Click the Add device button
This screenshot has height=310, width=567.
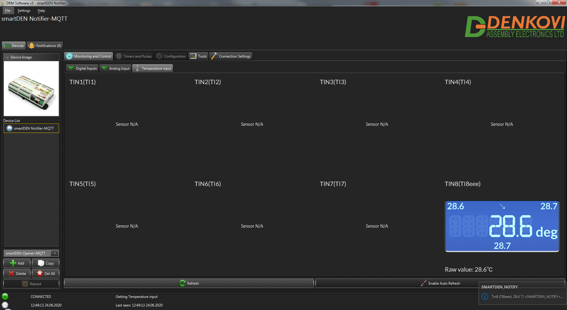click(x=17, y=263)
